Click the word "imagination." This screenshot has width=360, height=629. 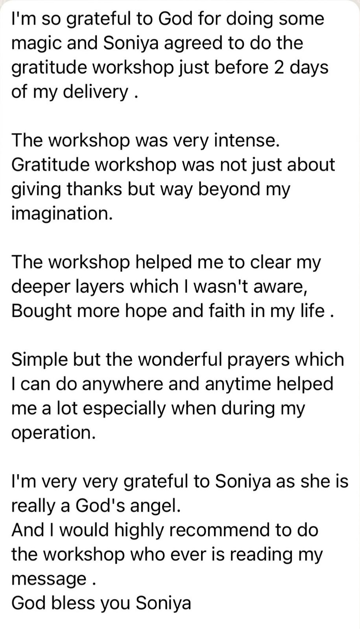pyautogui.click(x=62, y=213)
